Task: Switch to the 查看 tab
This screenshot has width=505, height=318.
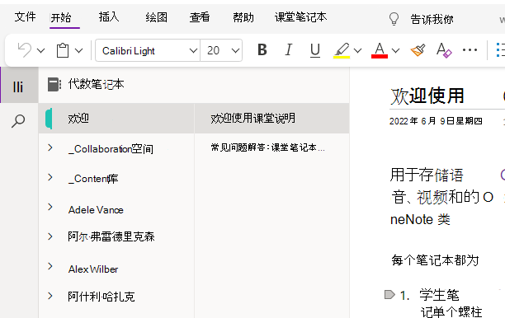Action: (200, 17)
